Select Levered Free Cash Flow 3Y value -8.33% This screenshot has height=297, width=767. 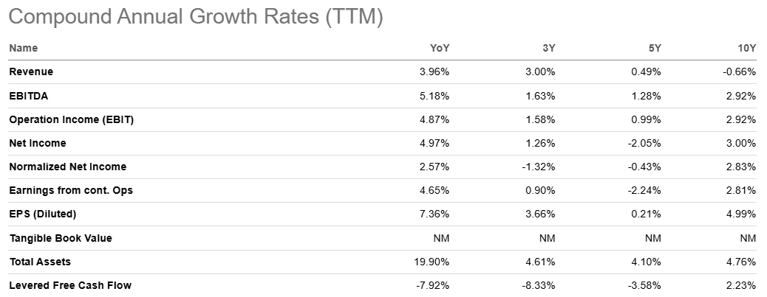point(538,285)
